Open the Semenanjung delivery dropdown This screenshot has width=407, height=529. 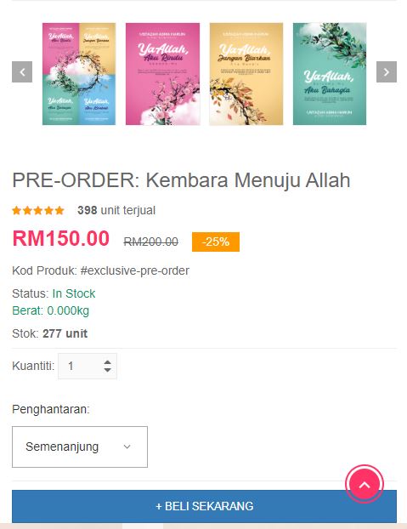click(80, 447)
